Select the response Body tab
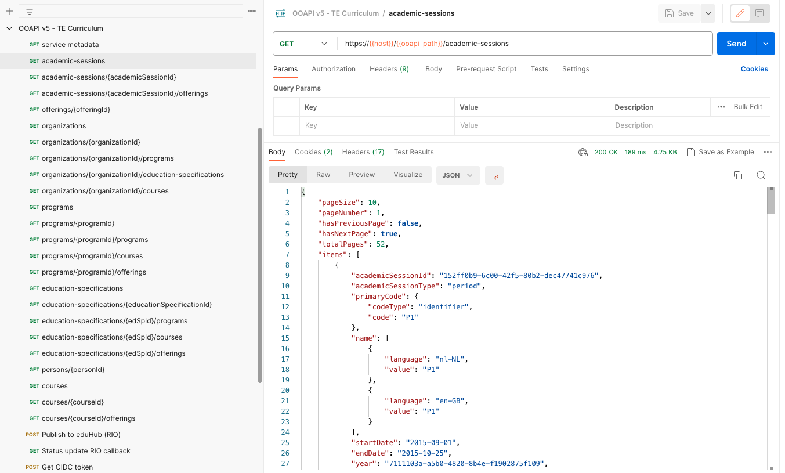785x473 pixels. (x=277, y=152)
